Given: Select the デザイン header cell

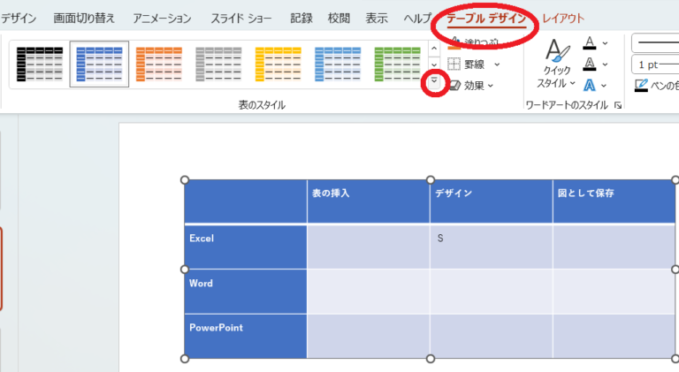Looking at the screenshot, I should point(492,201).
